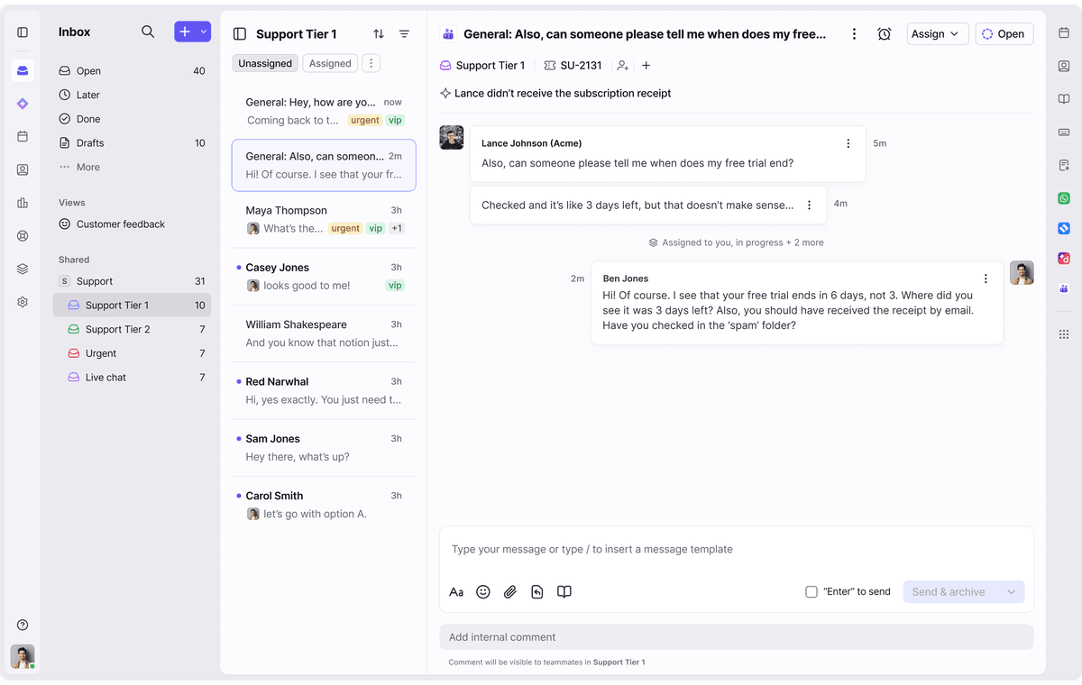Click the snooze alarm clock icon
Image resolution: width=1082 pixels, height=685 pixels.
885,34
